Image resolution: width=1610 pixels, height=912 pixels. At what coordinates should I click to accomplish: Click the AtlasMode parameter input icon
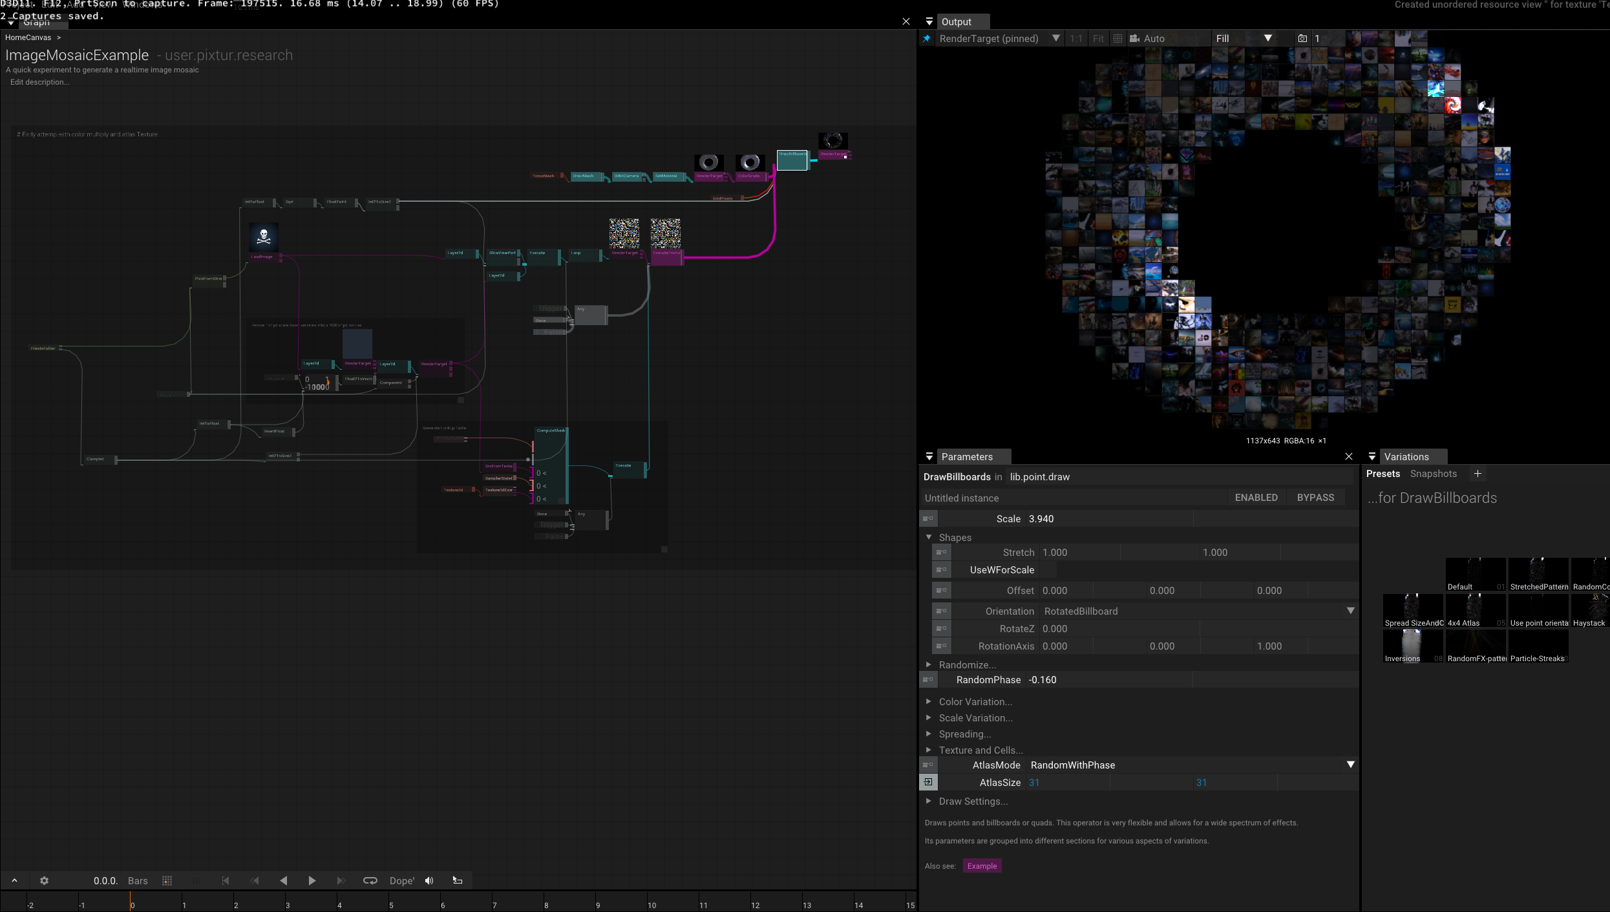coord(928,765)
